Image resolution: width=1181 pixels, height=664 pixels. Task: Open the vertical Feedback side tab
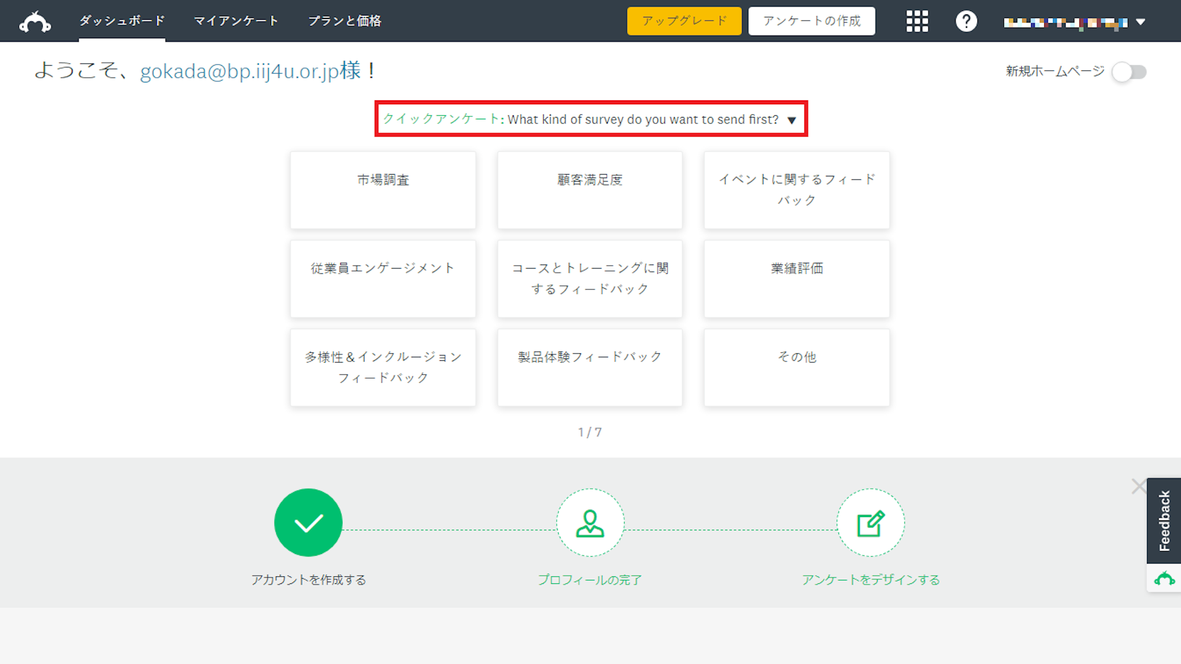click(x=1164, y=520)
